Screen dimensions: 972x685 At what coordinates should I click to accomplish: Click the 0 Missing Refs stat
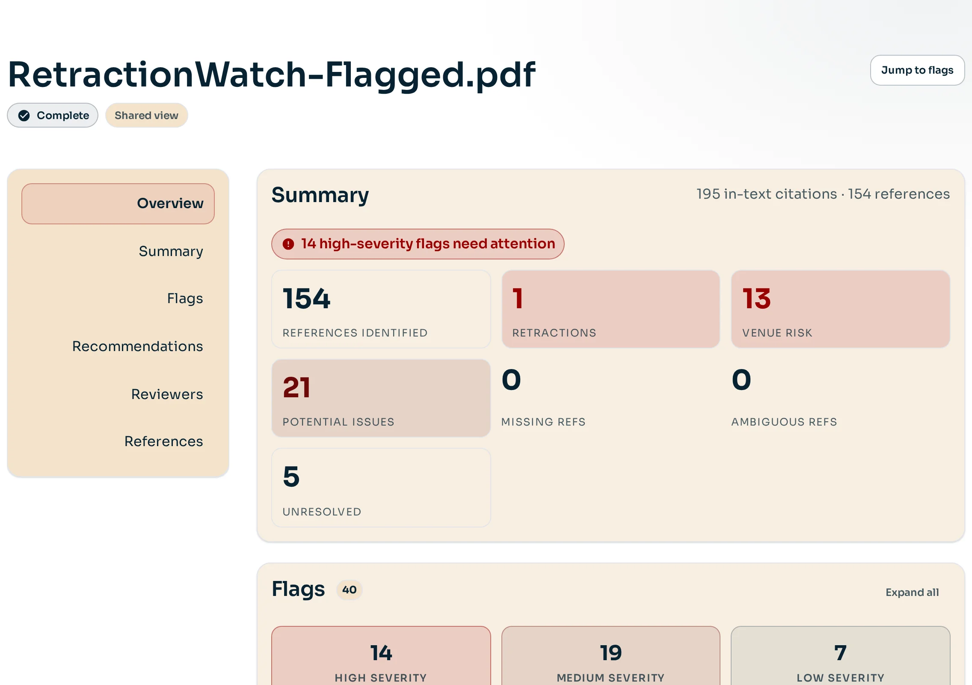tap(611, 398)
